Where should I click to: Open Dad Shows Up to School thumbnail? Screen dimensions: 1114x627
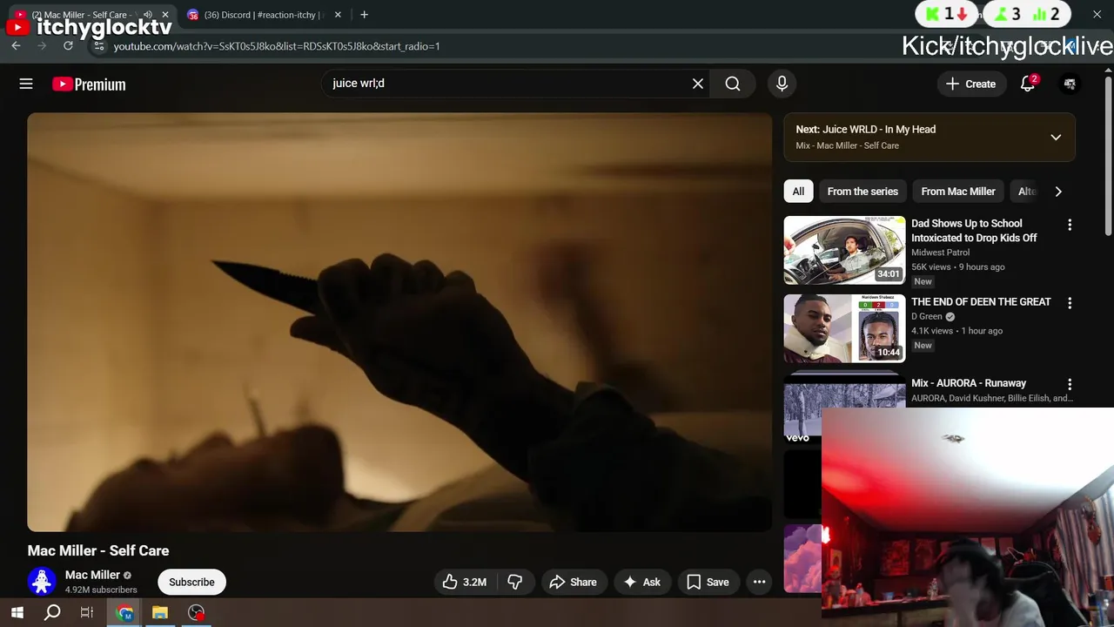(x=844, y=250)
